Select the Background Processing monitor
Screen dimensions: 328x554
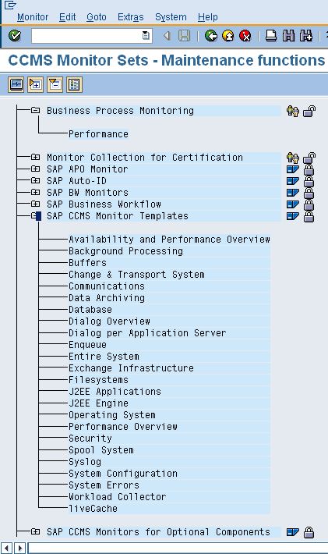click(126, 251)
